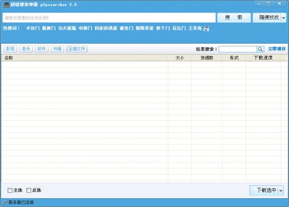Maximize the p2psearcher window
This screenshot has width=289, height=207.
pyautogui.click(x=268, y=3)
